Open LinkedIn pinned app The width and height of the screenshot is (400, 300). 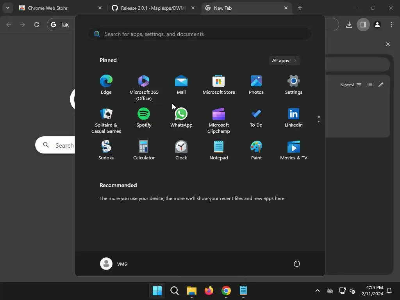click(x=294, y=118)
